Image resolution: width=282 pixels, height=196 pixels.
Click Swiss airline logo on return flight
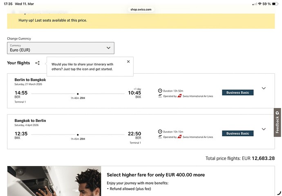tap(179, 137)
